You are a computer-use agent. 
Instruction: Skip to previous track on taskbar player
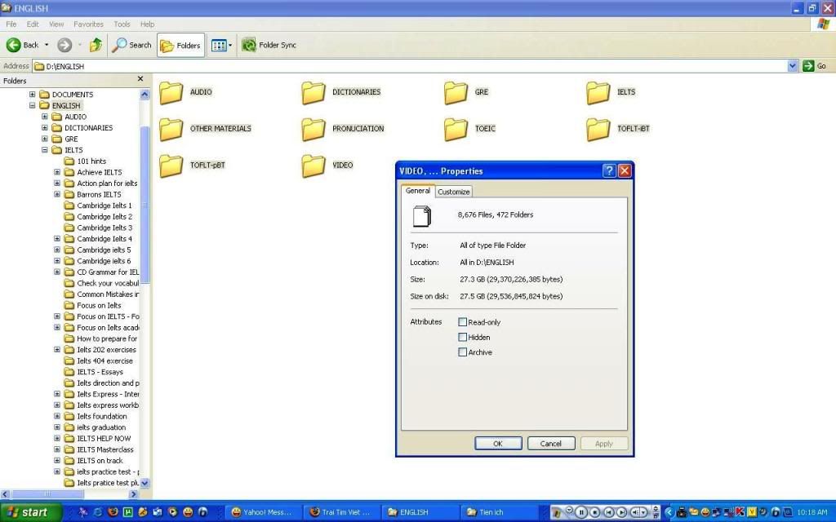click(608, 512)
